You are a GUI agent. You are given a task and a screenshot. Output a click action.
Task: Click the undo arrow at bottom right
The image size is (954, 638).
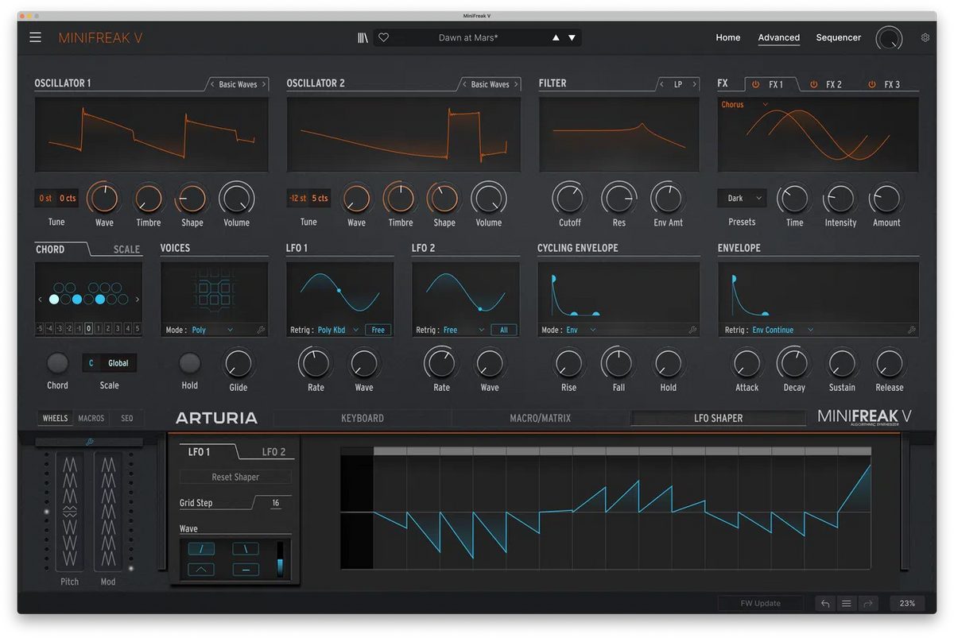click(x=824, y=603)
